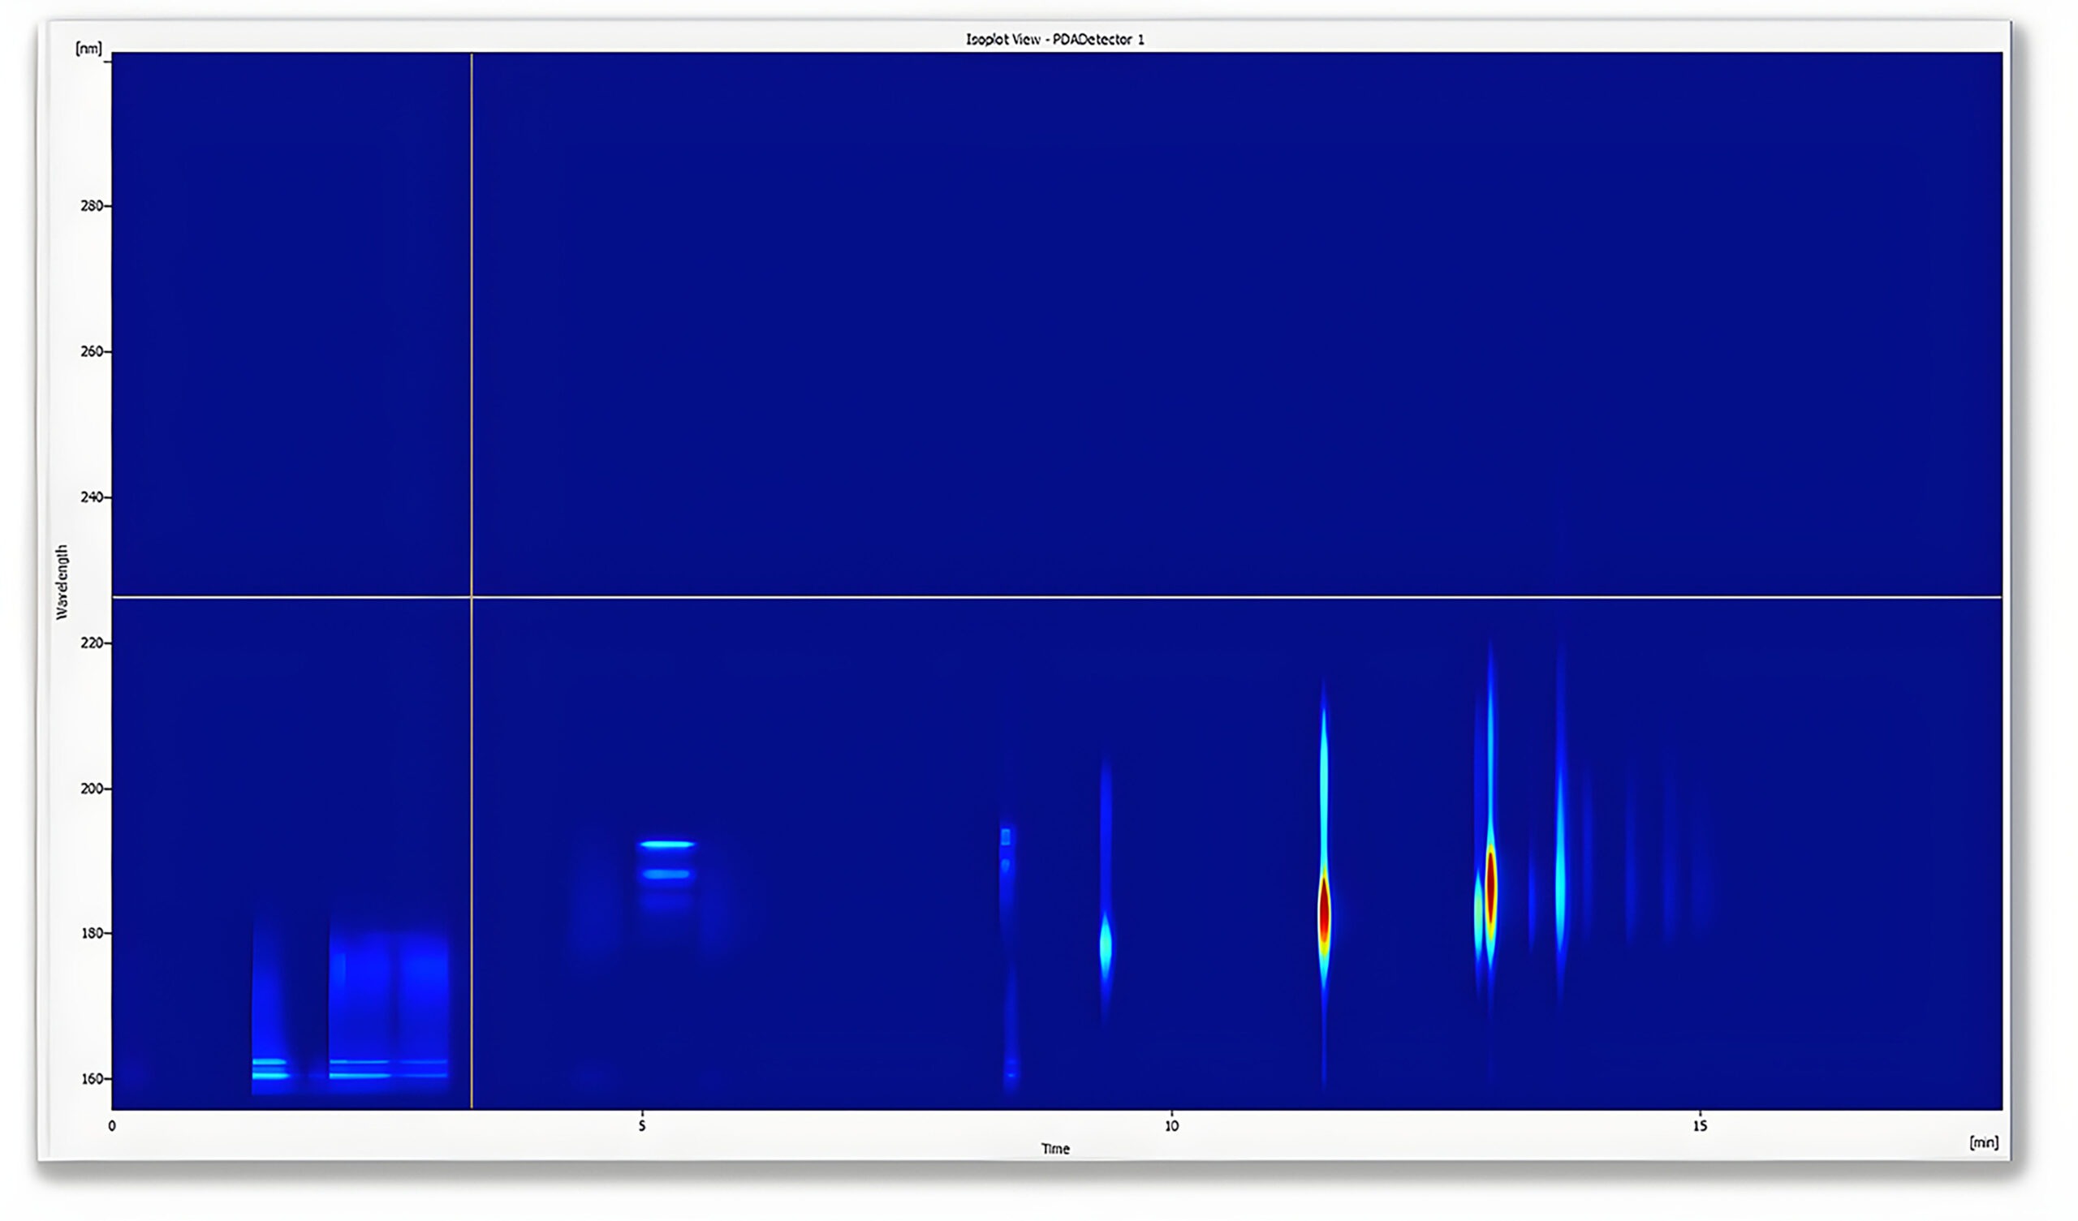Click the Time axis label

point(1054,1149)
